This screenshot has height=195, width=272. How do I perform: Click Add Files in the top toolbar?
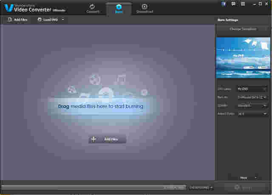click(x=17, y=20)
